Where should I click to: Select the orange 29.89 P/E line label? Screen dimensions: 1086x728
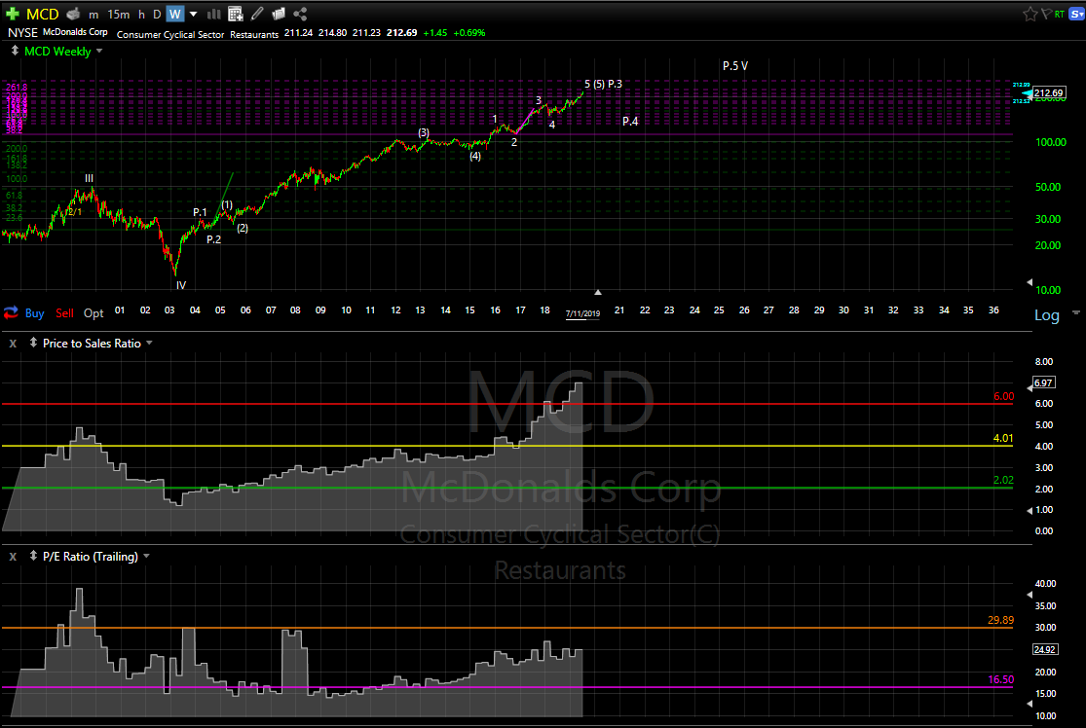point(1001,620)
